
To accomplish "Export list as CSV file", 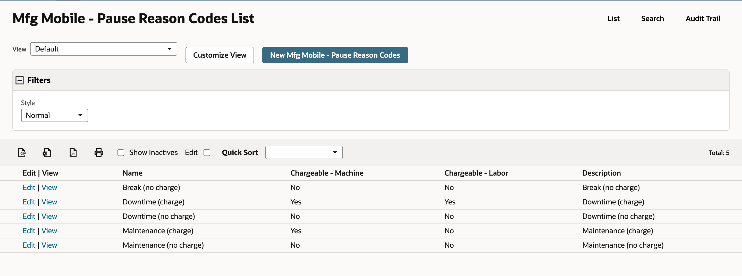I will pyautogui.click(x=22, y=152).
